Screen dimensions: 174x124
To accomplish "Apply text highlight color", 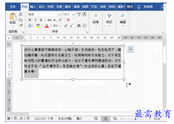I will click(38, 26).
